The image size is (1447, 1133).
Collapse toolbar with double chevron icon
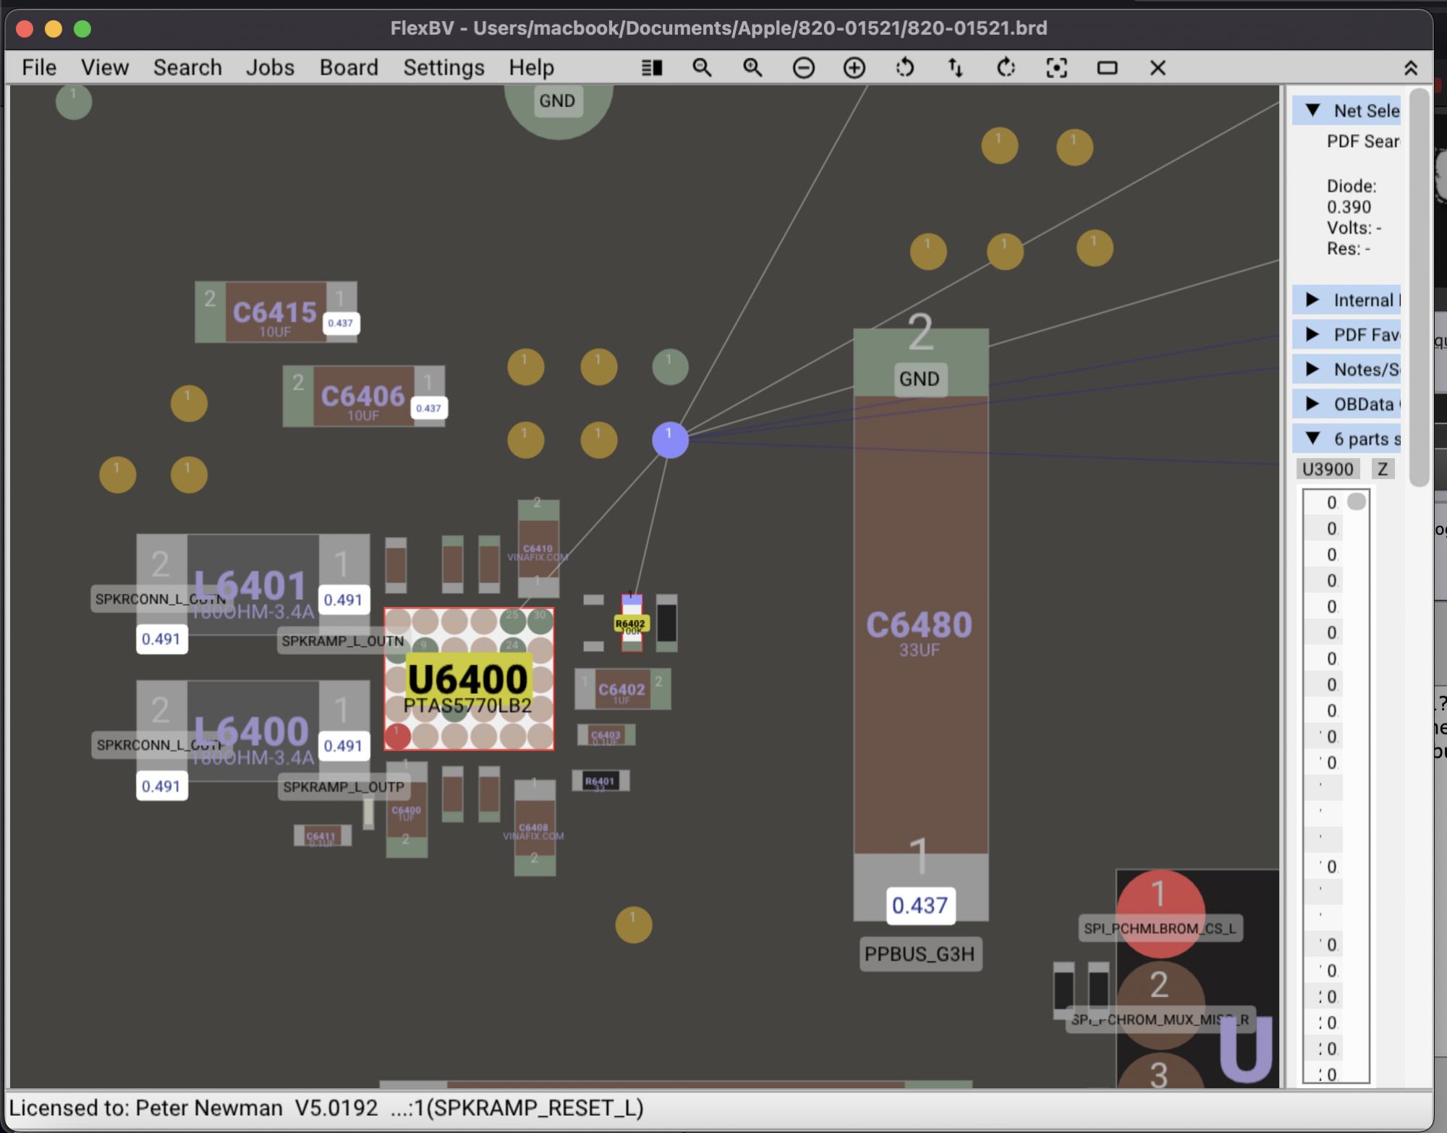[1410, 68]
